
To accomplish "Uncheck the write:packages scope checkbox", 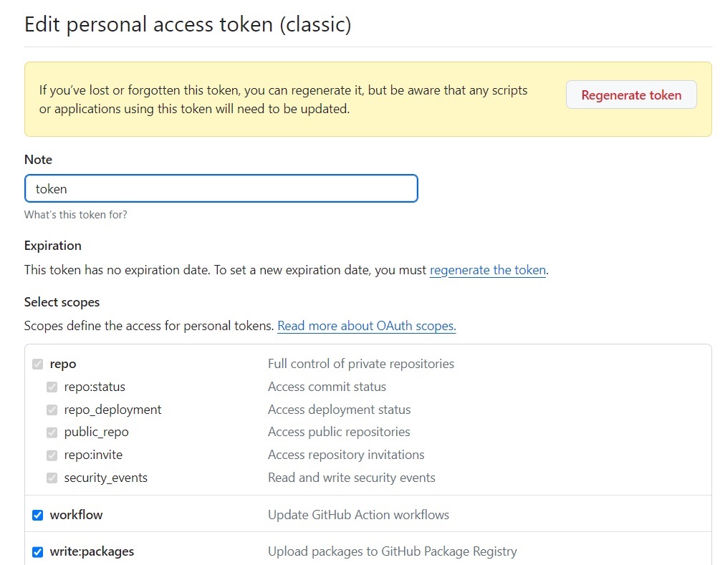I will (38, 551).
